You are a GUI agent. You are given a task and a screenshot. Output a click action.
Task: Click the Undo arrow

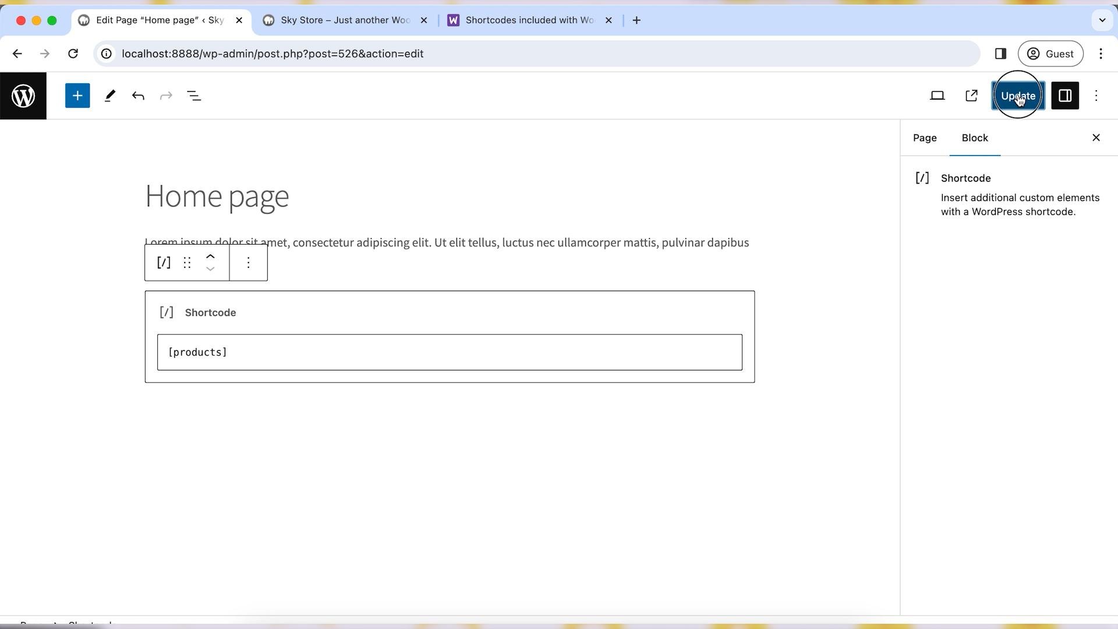139,96
